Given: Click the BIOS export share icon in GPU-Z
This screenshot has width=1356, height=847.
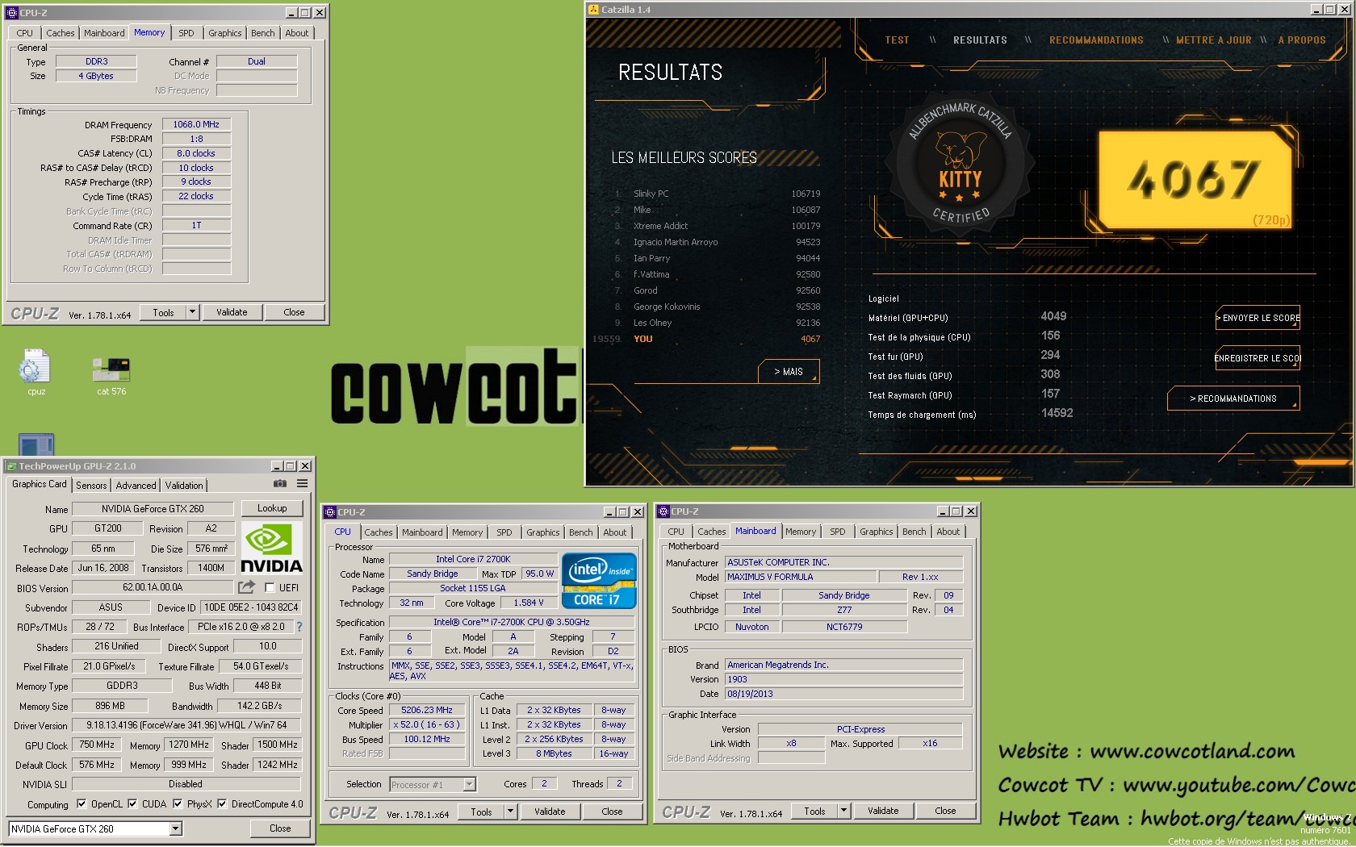Looking at the screenshot, I should click(247, 587).
